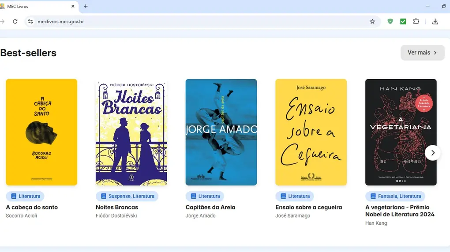Open the A cabeça do santo cover
The height and width of the screenshot is (252, 450).
tap(41, 132)
